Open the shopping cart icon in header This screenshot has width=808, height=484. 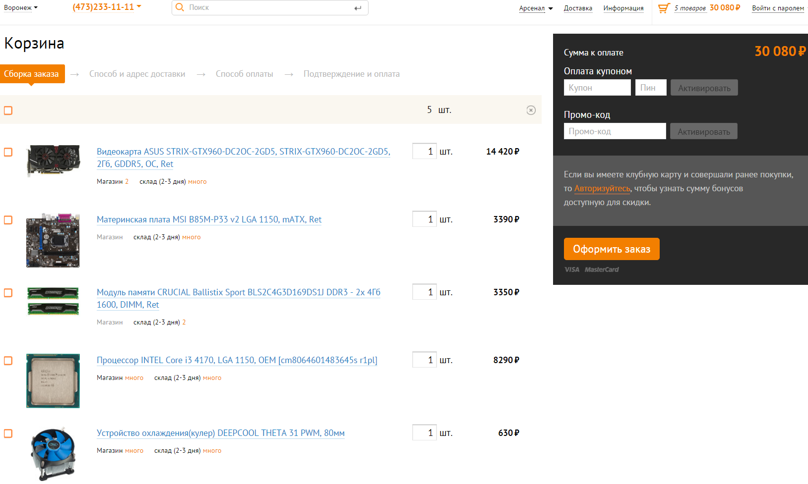(664, 8)
